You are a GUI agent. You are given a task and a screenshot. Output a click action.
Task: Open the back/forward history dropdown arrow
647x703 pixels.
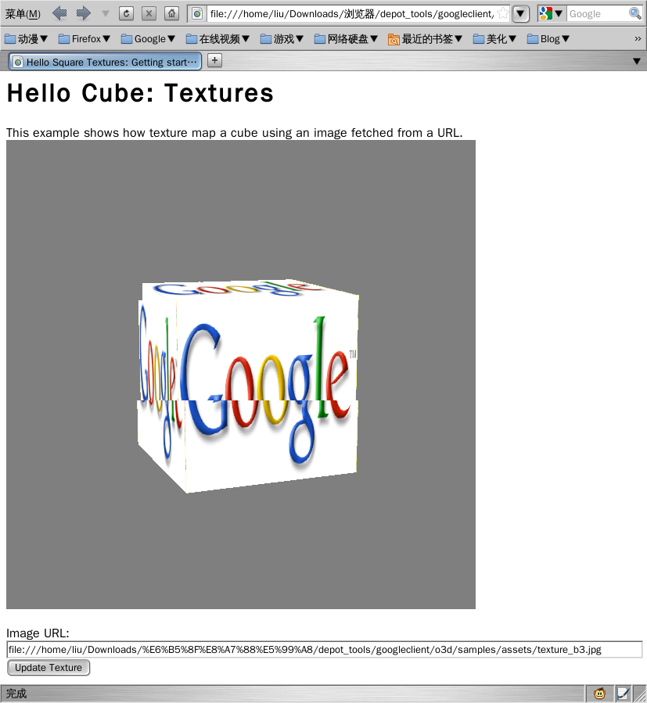(x=106, y=14)
